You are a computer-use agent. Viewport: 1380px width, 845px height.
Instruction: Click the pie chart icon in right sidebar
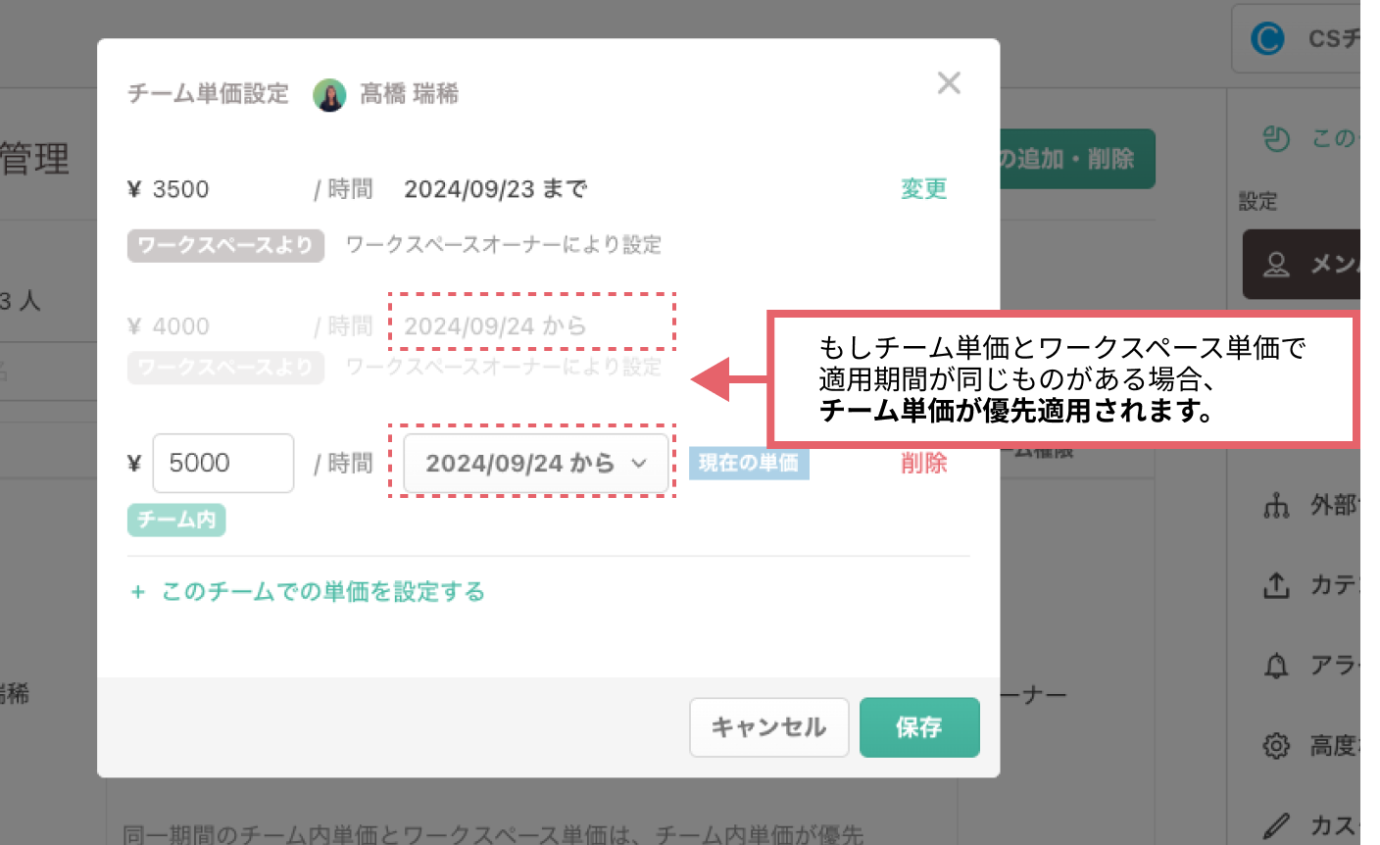pyautogui.click(x=1276, y=139)
